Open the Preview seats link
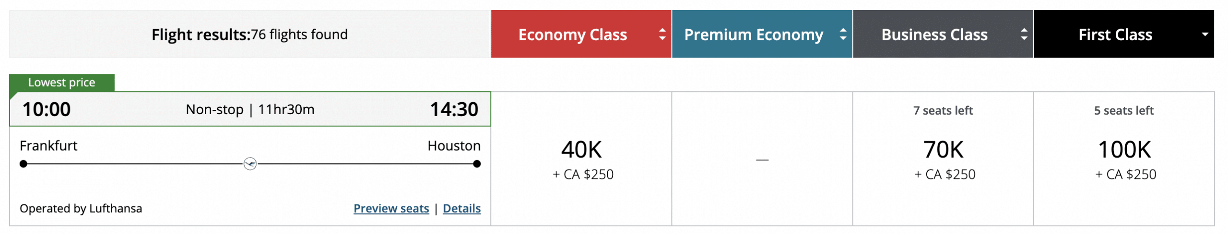Screen dimensions: 1228x234 point(391,209)
